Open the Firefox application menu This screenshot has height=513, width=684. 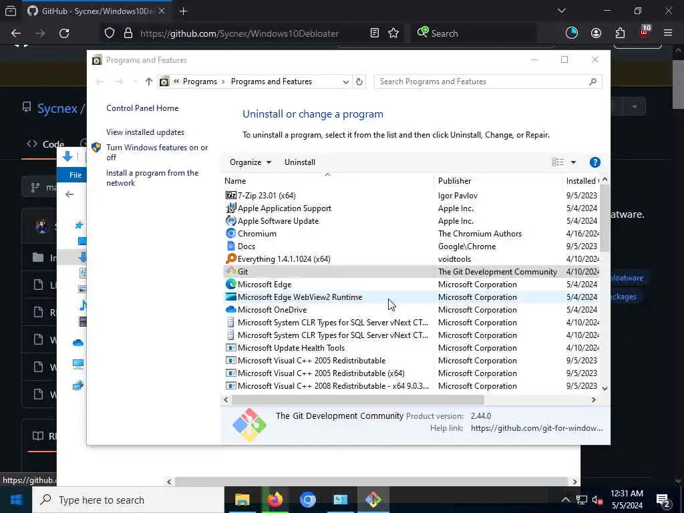pyautogui.click(x=668, y=33)
